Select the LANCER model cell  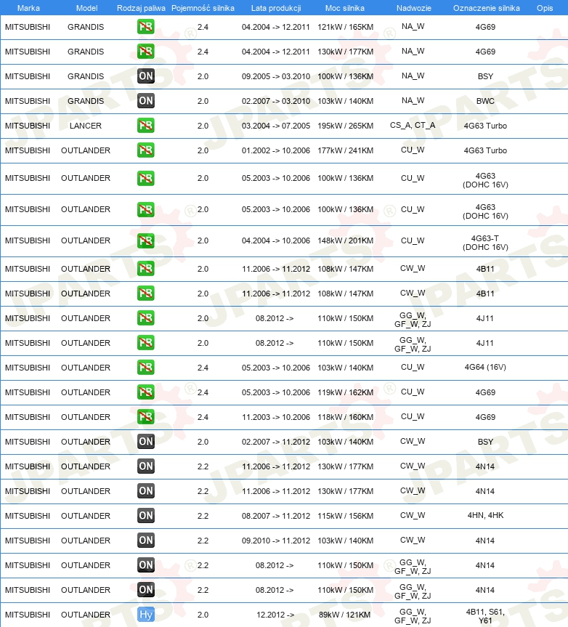coord(86,126)
